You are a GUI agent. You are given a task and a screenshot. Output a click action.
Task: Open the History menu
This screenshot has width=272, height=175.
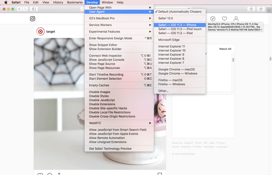click(58, 2)
